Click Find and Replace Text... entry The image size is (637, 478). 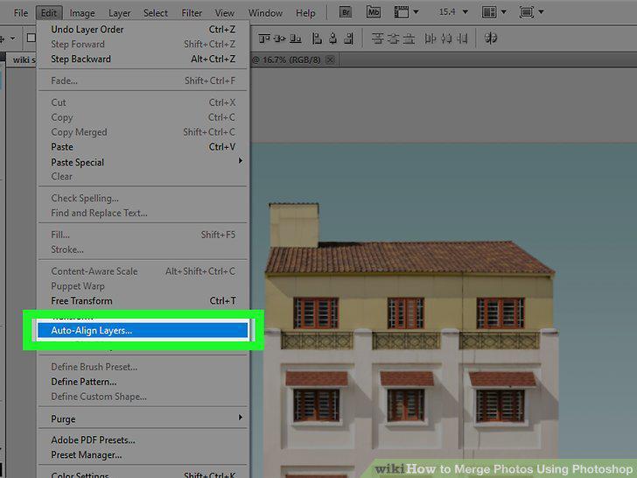[143, 213]
